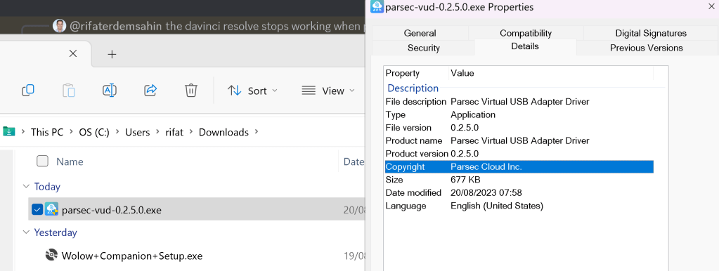Expand chevron after This PC breadcrumb
Screen dimensions: 719x271
click(71, 132)
